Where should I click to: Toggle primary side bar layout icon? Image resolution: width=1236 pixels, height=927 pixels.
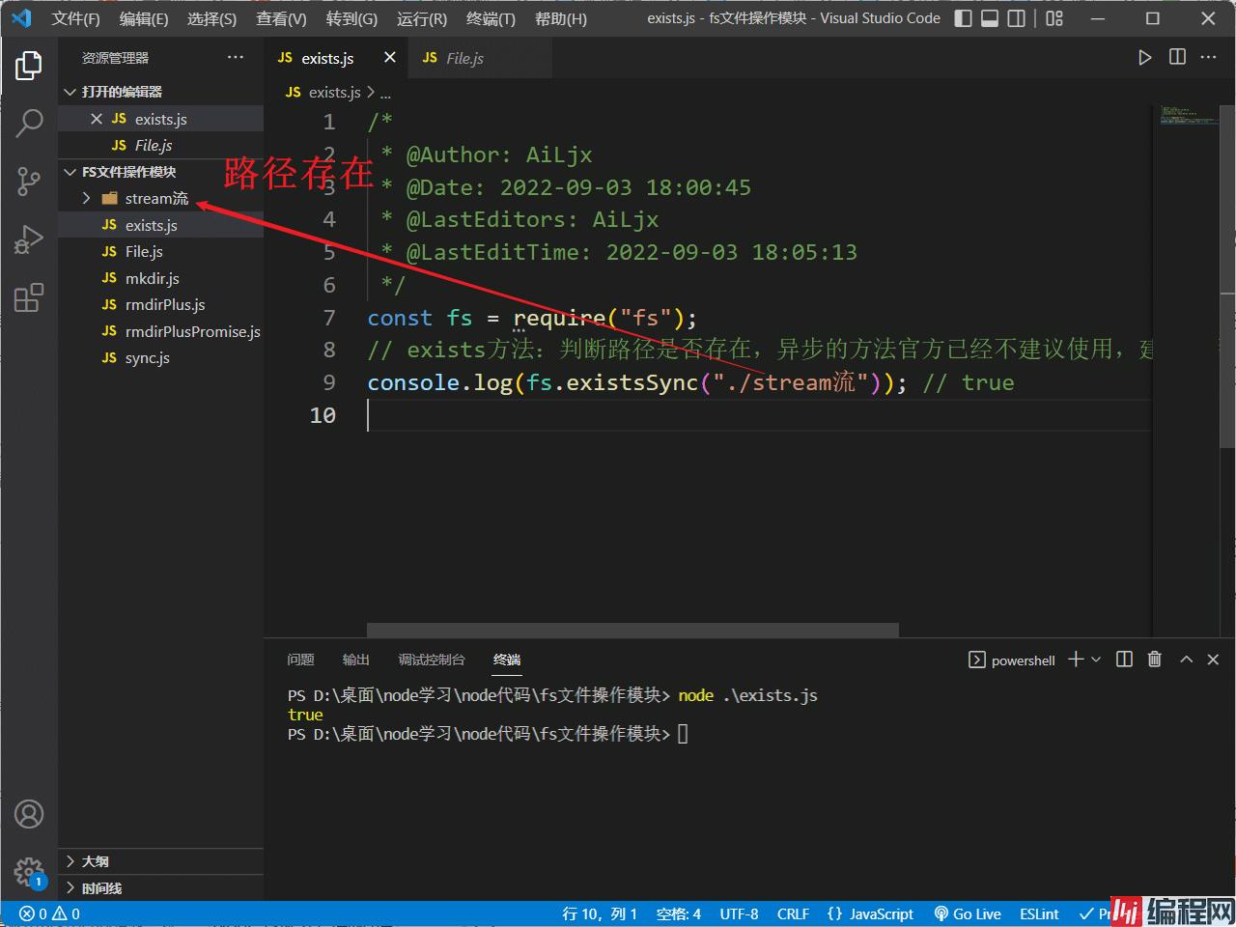[963, 18]
